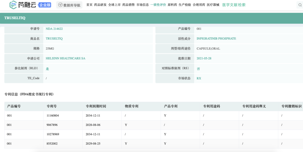
Task: Select the product number 001 value at top
Action: point(199,29)
